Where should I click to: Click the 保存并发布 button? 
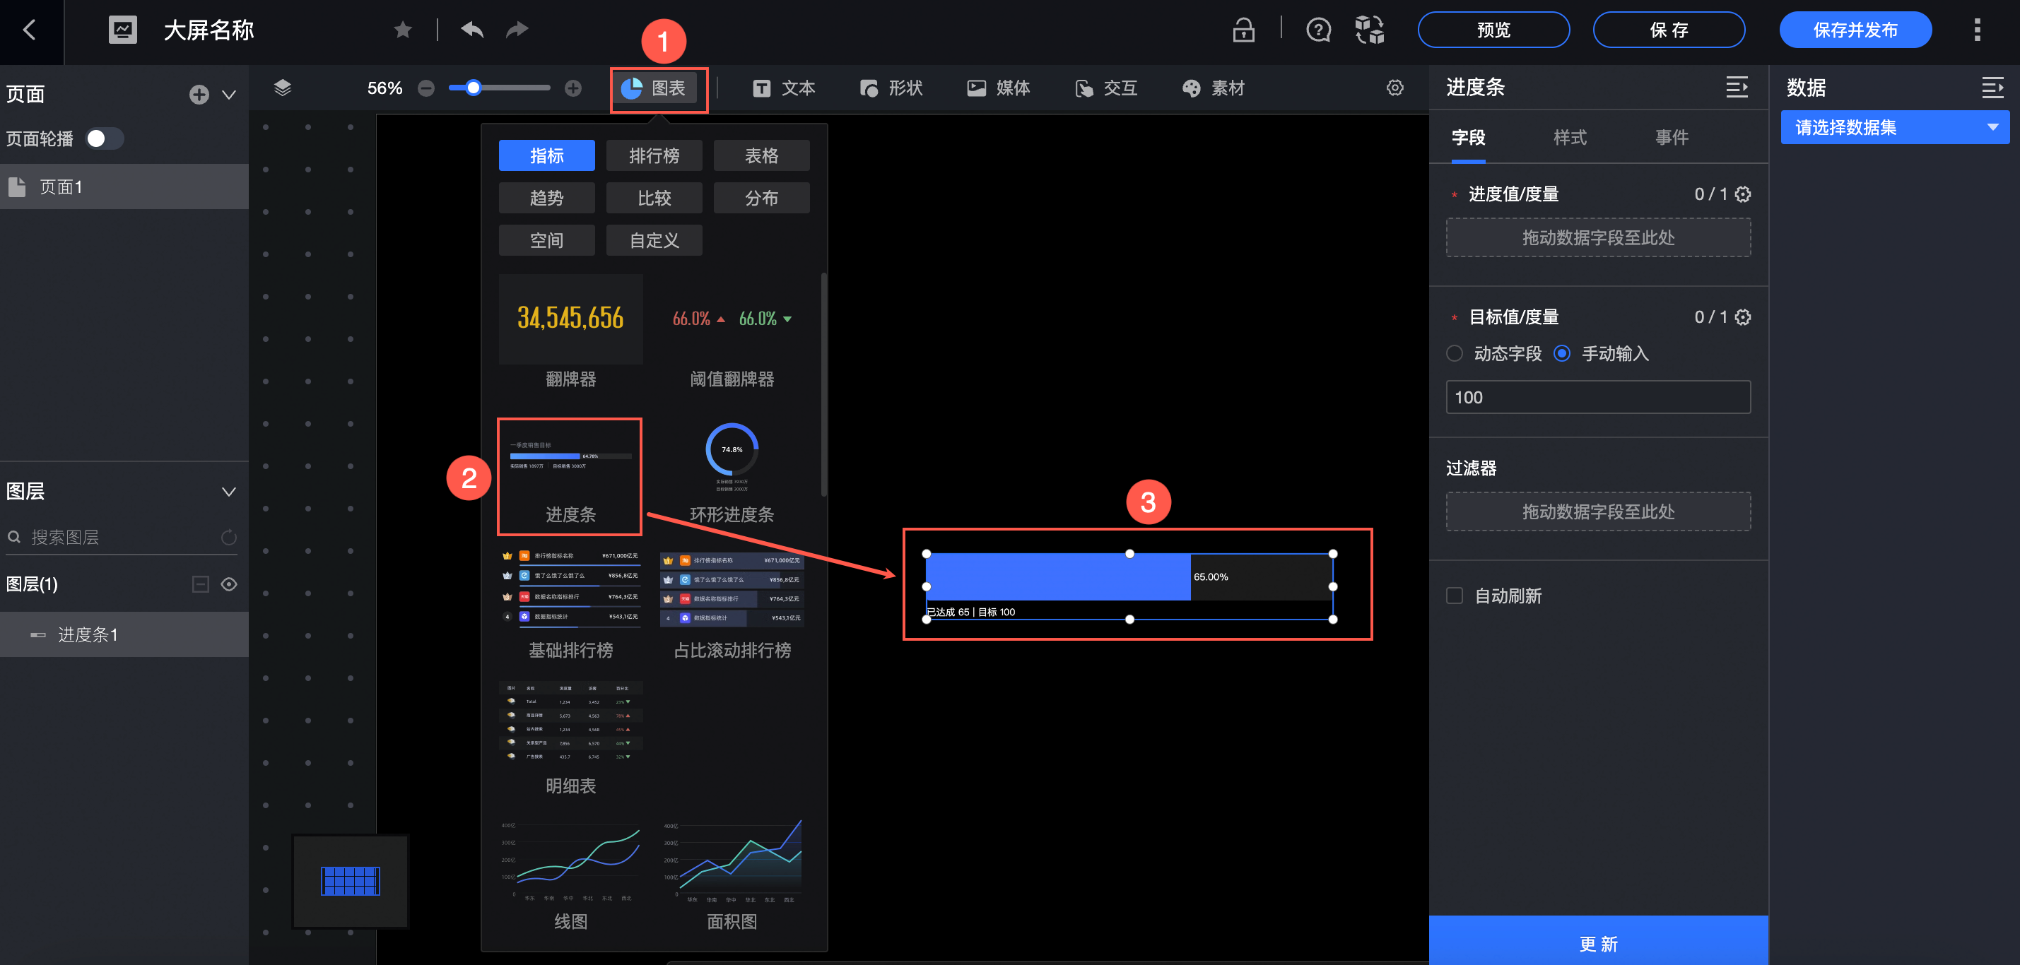click(x=1855, y=30)
